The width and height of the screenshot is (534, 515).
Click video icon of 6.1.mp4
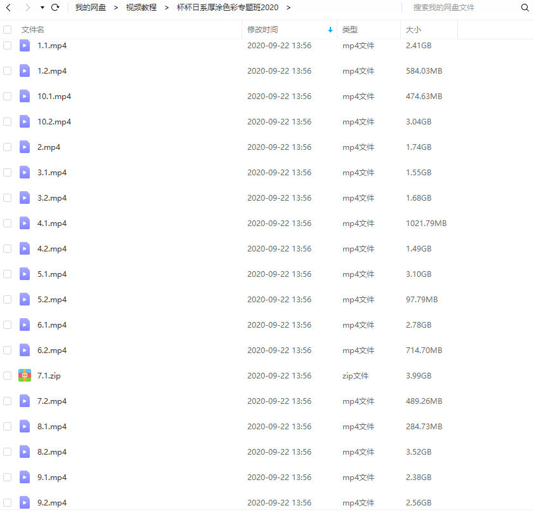(x=25, y=325)
